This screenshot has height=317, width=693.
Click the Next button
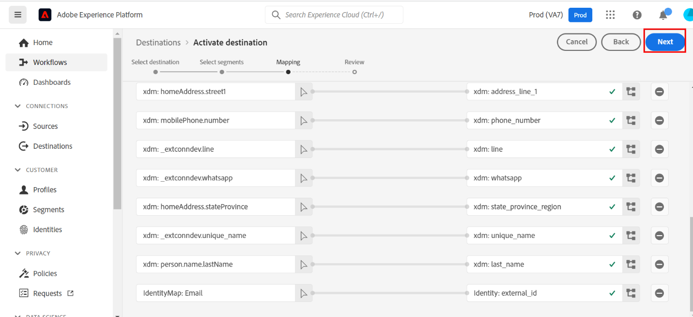[x=665, y=42]
